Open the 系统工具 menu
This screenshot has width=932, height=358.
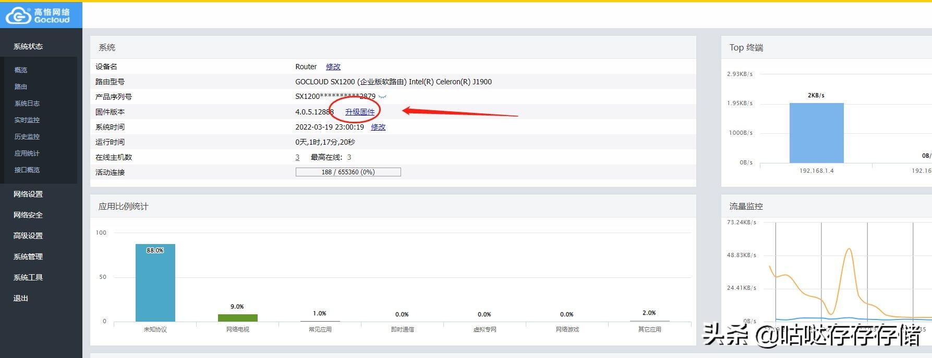28,277
